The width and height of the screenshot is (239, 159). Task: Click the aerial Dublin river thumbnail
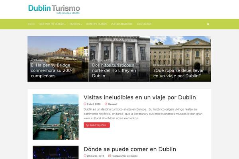pyautogui.click(x=56, y=117)
